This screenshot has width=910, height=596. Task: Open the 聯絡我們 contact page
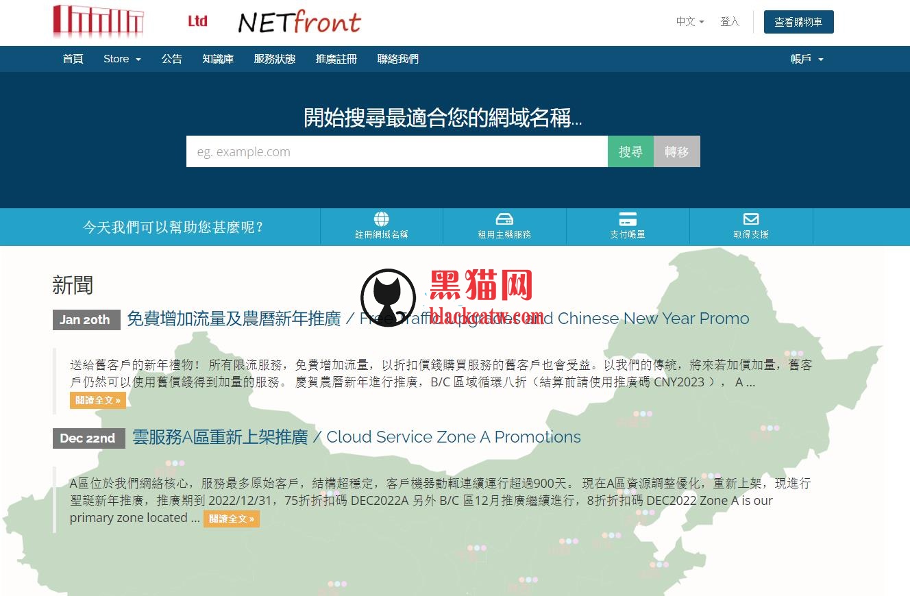coord(398,59)
